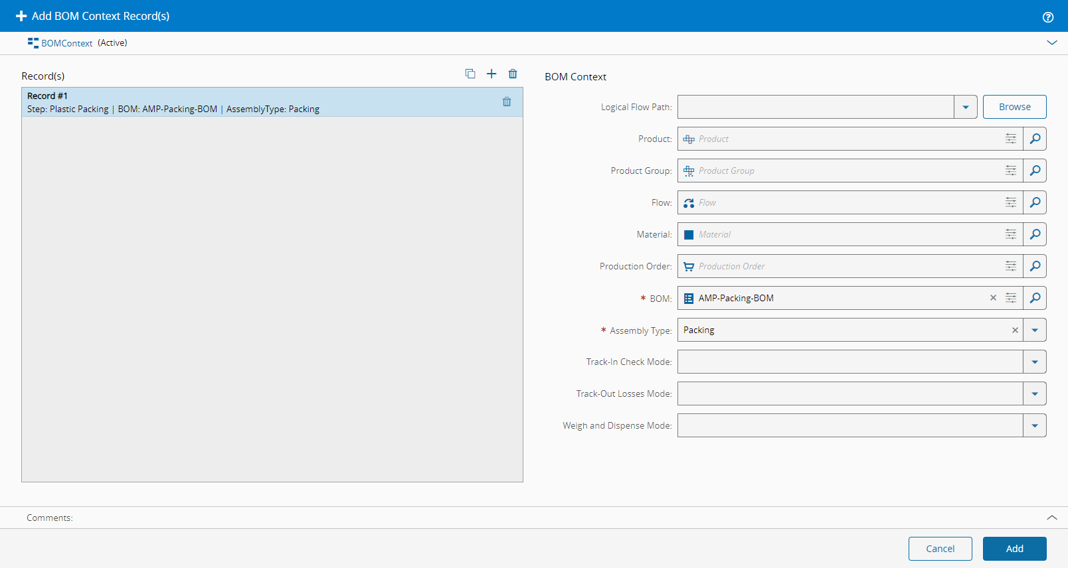1068x568 pixels.
Task: Click the duplicate record icon
Action: pyautogui.click(x=470, y=74)
